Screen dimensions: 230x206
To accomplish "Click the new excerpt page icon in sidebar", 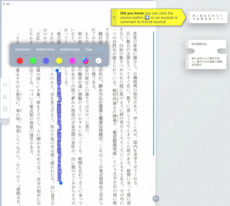I will click(x=5, y=109).
